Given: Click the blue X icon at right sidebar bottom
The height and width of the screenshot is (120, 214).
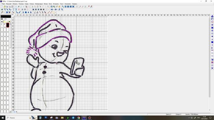Looking at the screenshot, I should coord(212,68).
